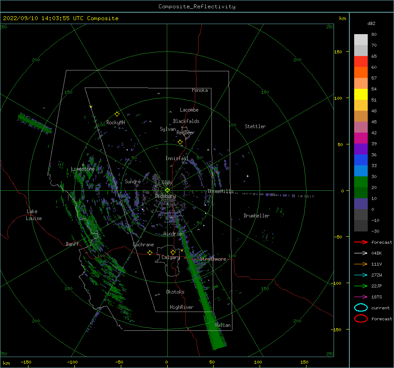Click the Lake Louise label

tap(34, 215)
